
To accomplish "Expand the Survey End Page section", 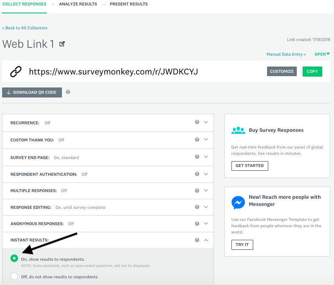I will click(x=206, y=157).
